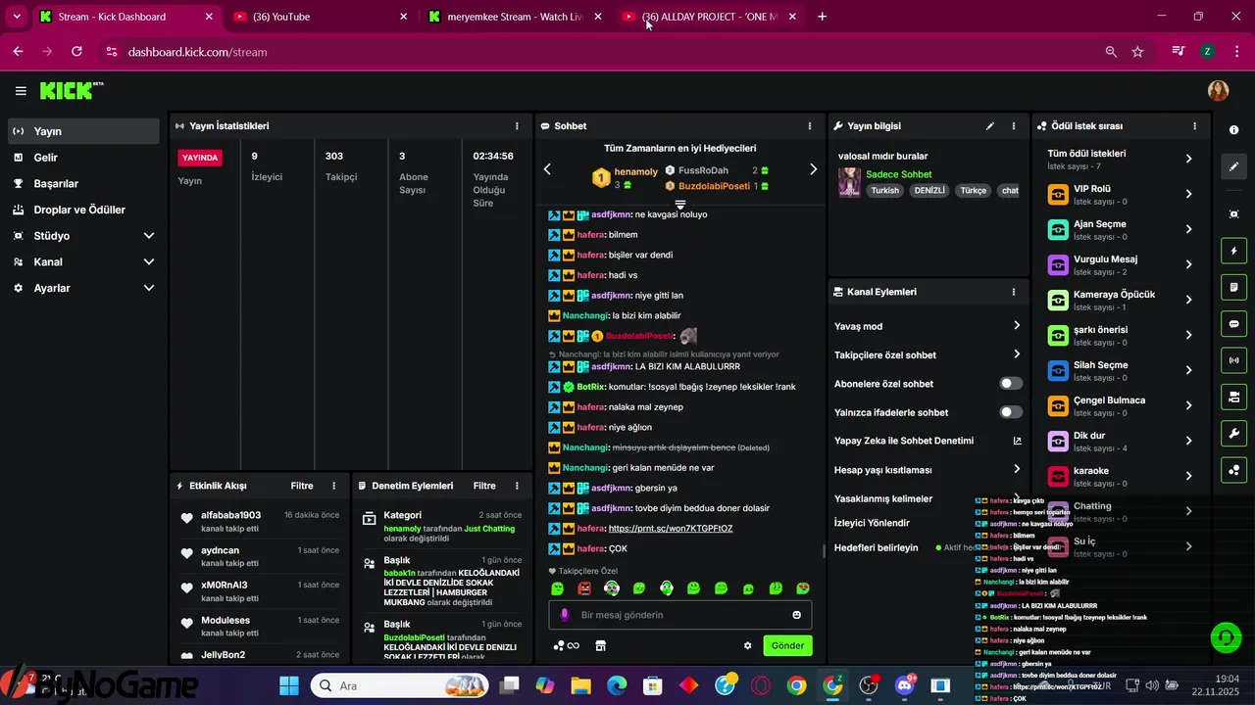Toggle Abonelere özel sohbet switch
The height and width of the screenshot is (705, 1255).
click(x=1011, y=384)
